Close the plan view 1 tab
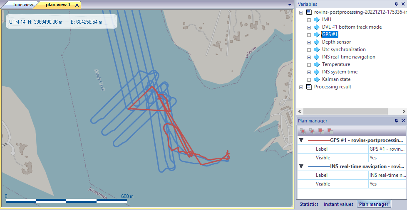This screenshot has width=407, height=210. [77, 5]
